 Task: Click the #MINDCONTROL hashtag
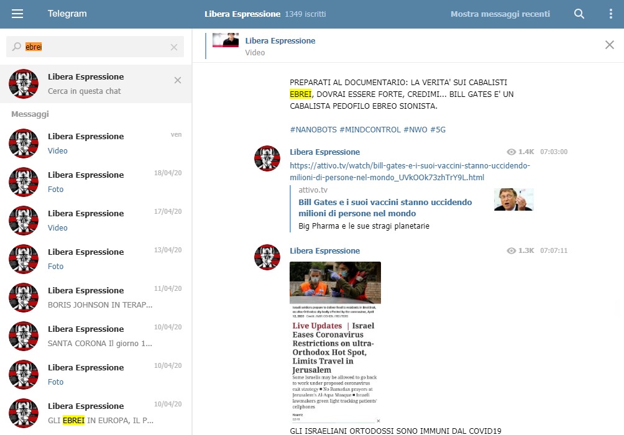370,130
